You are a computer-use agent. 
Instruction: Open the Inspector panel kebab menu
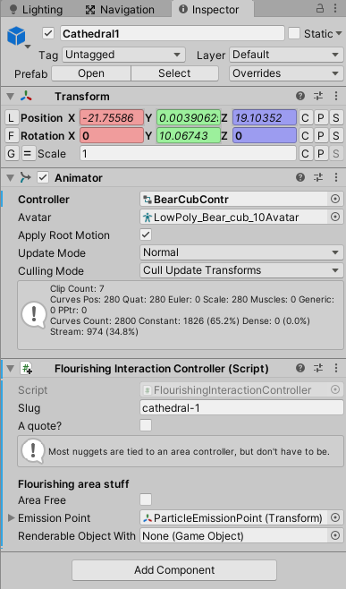pos(335,8)
